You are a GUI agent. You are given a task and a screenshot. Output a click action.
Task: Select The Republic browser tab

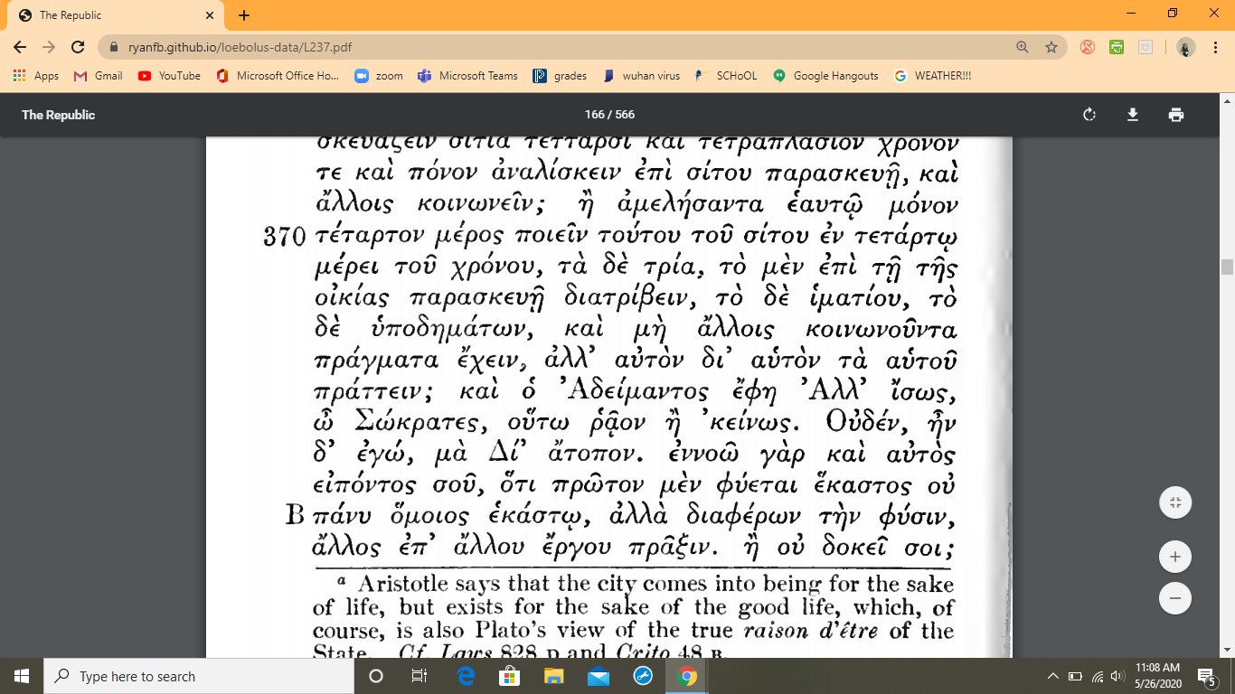[114, 15]
